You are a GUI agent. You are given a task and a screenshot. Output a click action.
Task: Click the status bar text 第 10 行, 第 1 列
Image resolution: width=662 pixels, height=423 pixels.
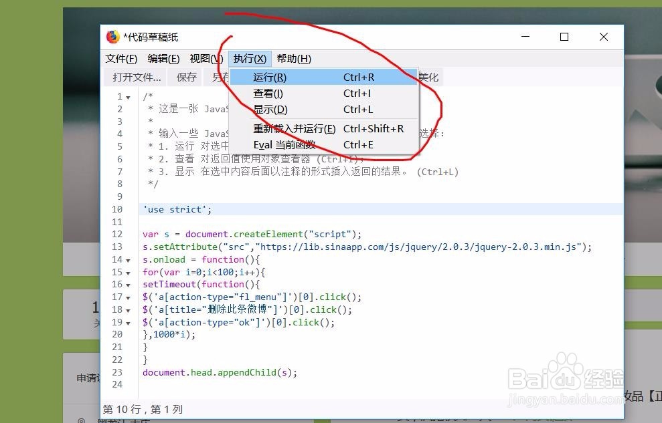click(143, 409)
